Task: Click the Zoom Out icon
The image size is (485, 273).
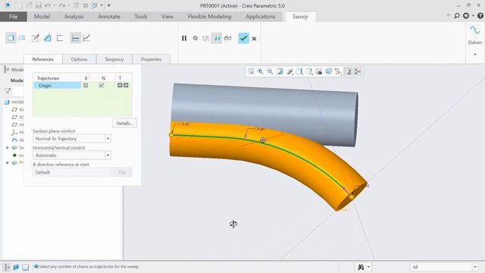Action: pyautogui.click(x=270, y=71)
